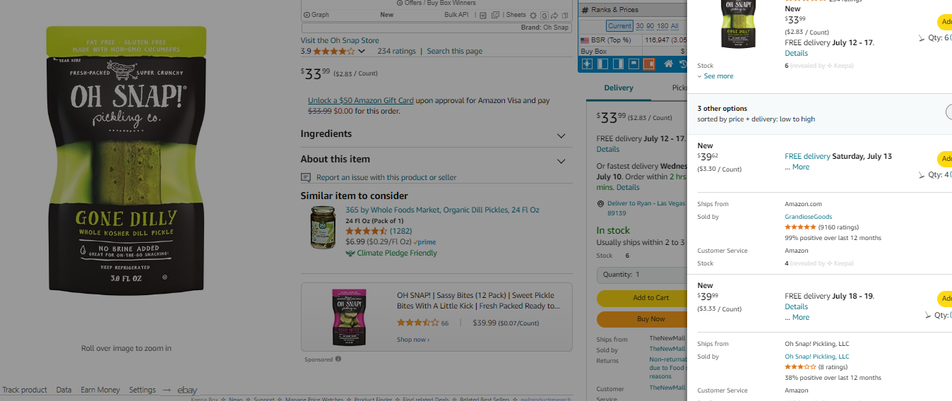Open Qty: 6 selector for $33.99 offer

pos(939,37)
